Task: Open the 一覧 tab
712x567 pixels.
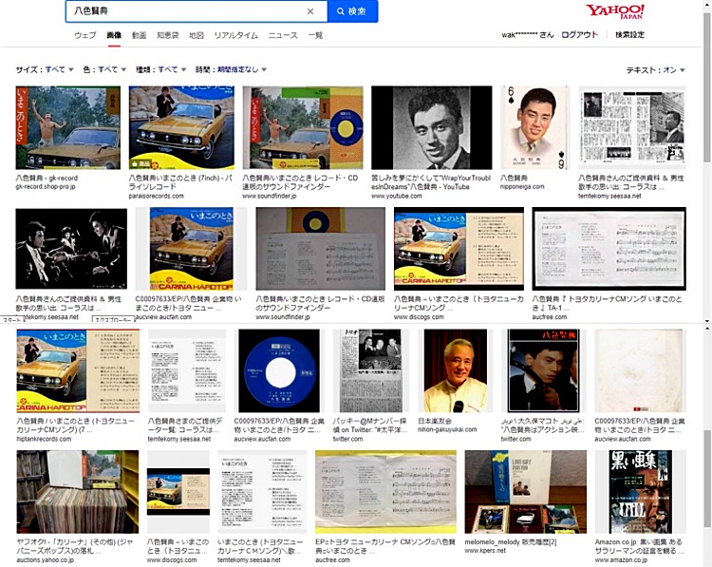Action: point(315,35)
